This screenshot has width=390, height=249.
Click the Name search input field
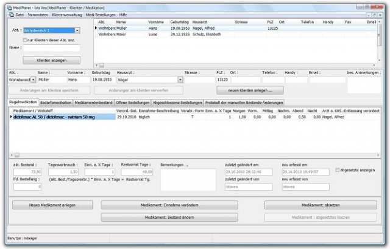pos(51,48)
